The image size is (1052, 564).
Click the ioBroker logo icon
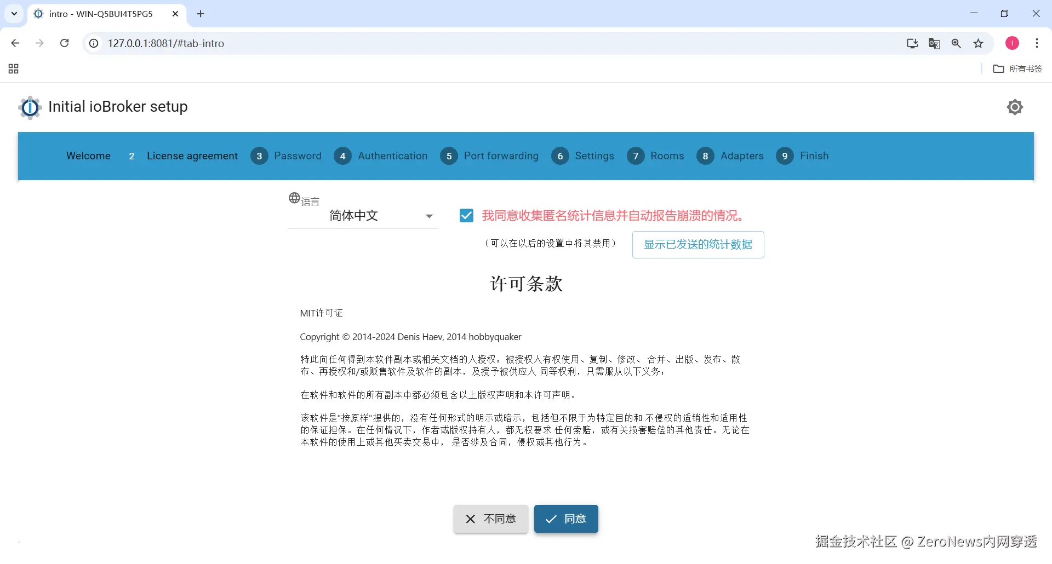point(30,107)
